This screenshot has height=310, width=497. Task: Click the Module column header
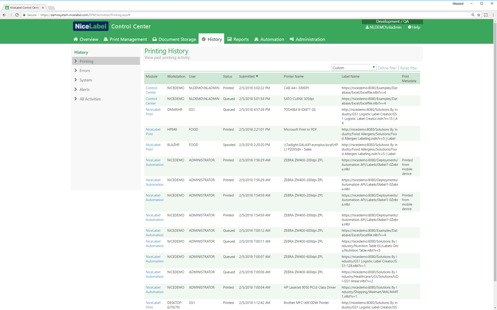coord(151,76)
